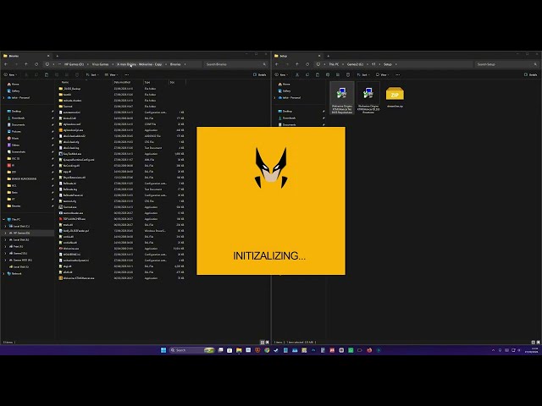542x406 pixels.
Task: Switch Binaries window to details view toggle
Action: [262, 342]
